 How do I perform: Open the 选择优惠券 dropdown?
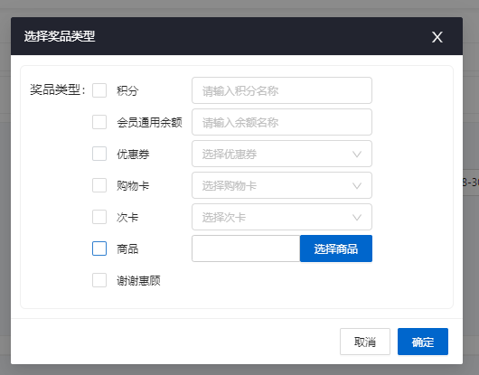click(282, 154)
